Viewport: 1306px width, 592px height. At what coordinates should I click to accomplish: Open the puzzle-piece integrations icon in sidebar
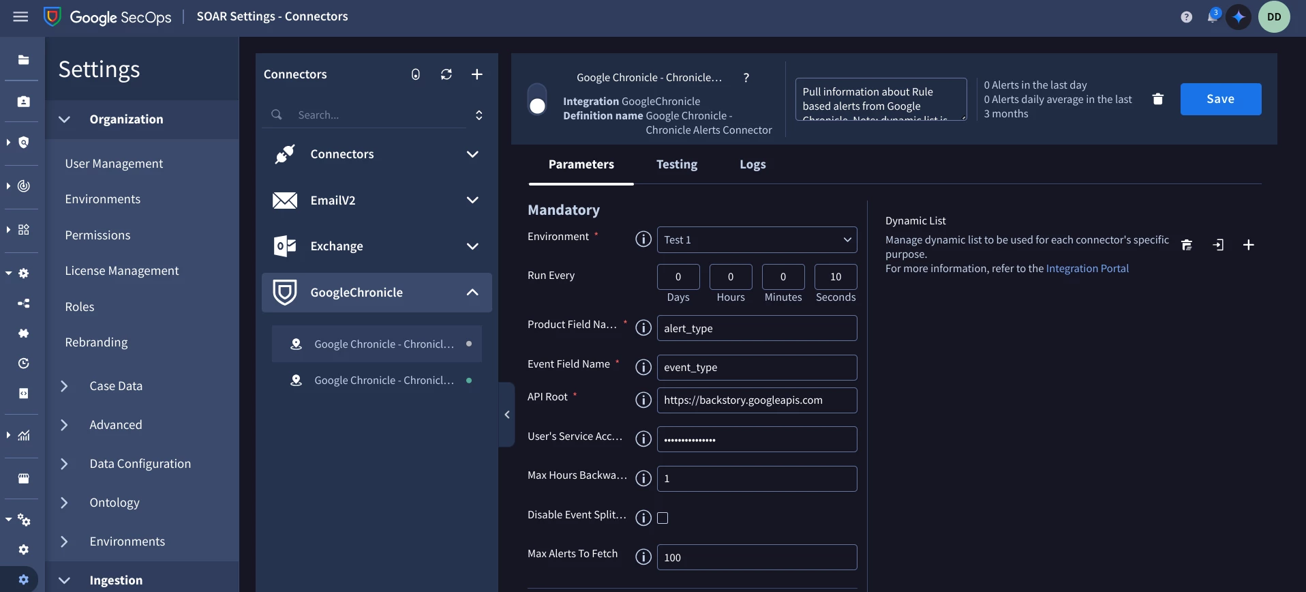(x=23, y=334)
